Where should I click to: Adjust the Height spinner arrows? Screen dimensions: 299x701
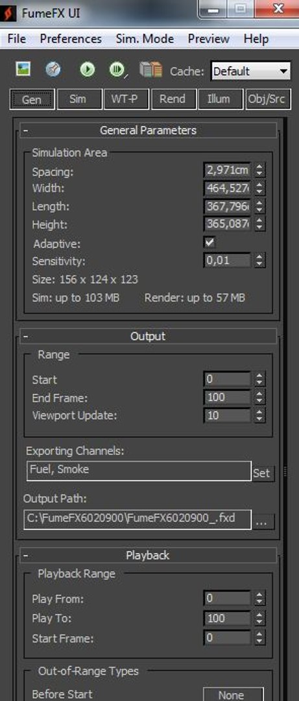click(259, 223)
